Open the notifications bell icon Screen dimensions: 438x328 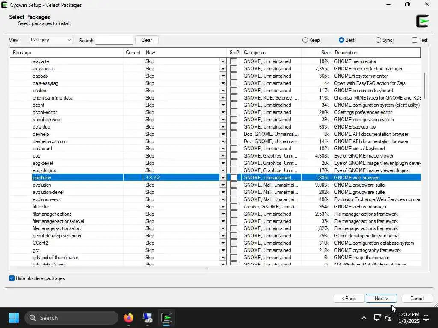(x=426, y=318)
